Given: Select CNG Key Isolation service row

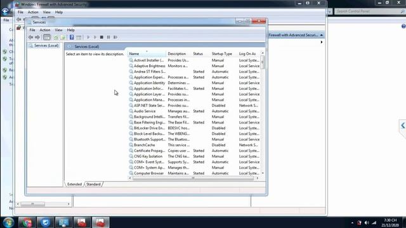Looking at the screenshot, I should 195,156.
